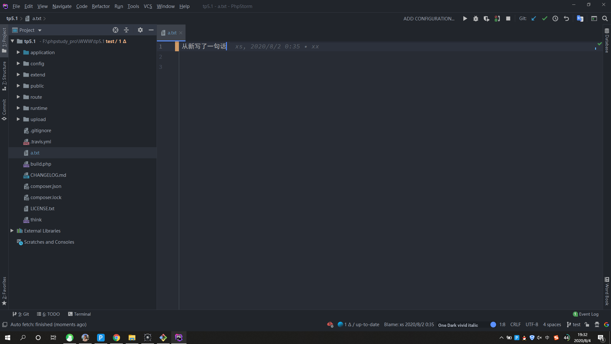Update project with the blue Git arrow
The image size is (611, 344).
click(534, 18)
